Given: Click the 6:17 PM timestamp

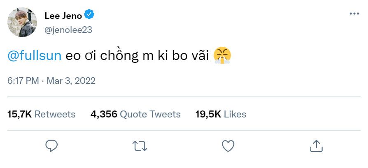Looking at the screenshot, I should point(23,81).
